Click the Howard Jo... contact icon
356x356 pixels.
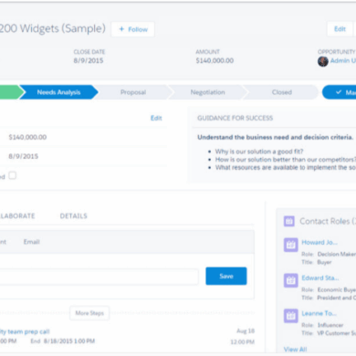coord(290,245)
